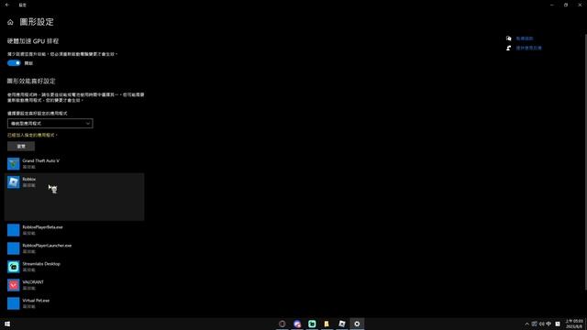The image size is (587, 330).
Task: Click the VALORANT app icon
Action: coord(14,285)
